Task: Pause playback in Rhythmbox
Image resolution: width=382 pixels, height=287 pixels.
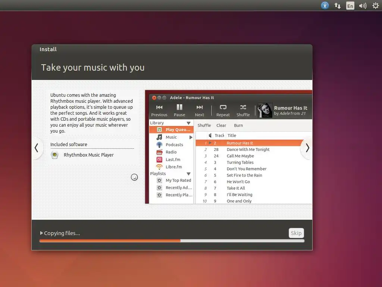Action: (179, 111)
